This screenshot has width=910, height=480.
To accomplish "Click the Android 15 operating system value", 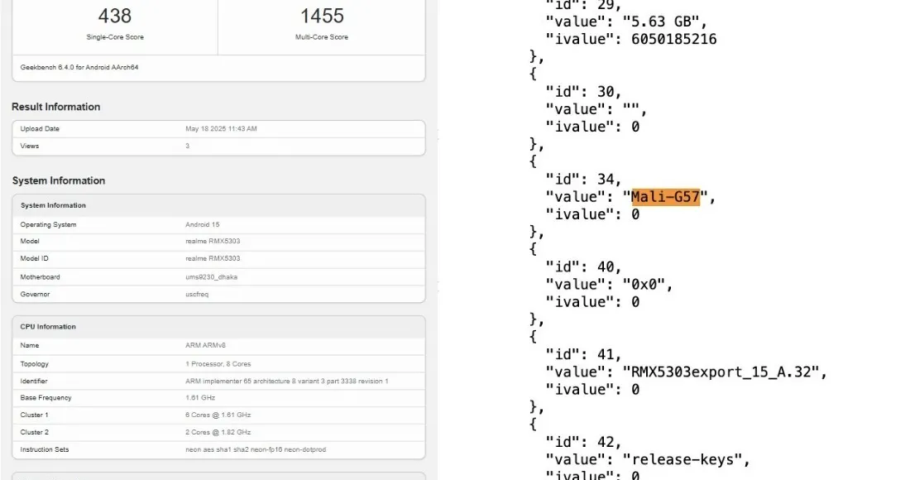I will (203, 225).
